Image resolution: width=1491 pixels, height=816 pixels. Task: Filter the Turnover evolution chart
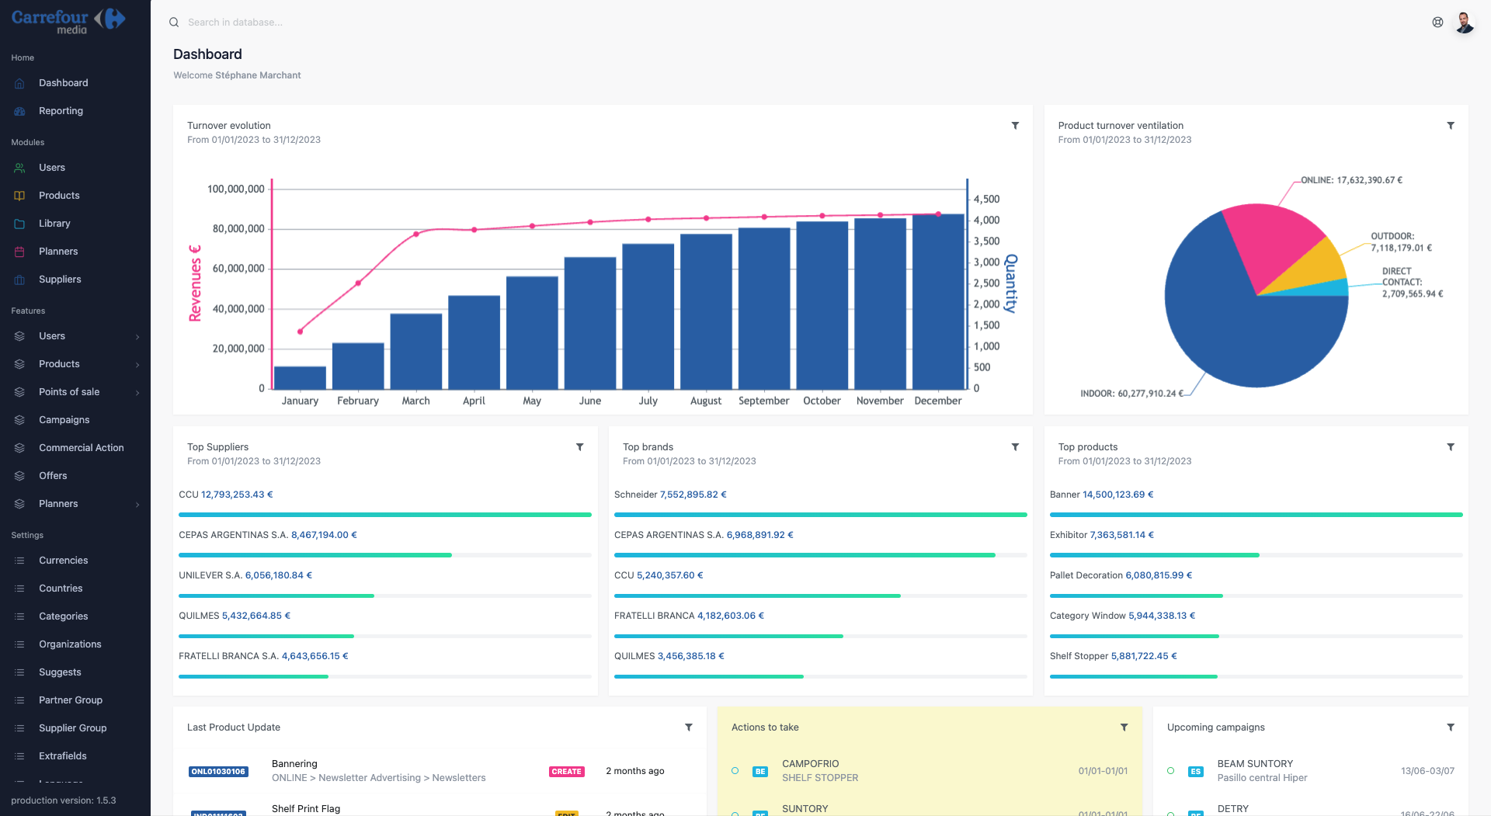point(1015,126)
